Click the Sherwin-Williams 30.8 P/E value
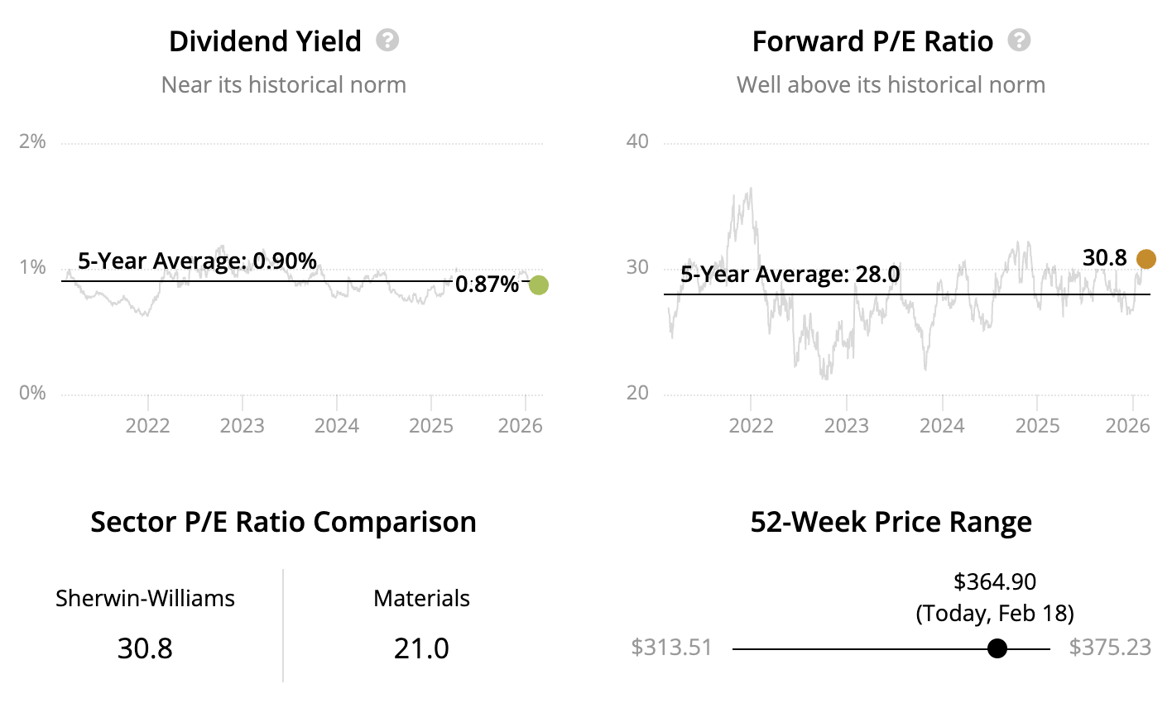 point(145,648)
